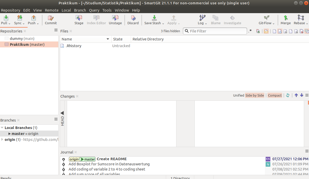The height and width of the screenshot is (179, 309).
Task: Go to next change with down arrow
Action: 302,95
